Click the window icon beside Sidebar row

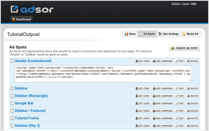click(12, 88)
